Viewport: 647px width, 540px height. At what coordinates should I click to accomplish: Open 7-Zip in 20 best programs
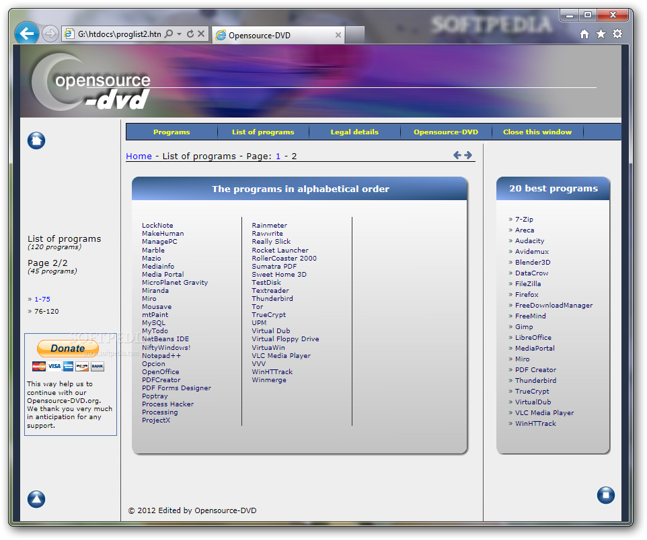point(524,220)
